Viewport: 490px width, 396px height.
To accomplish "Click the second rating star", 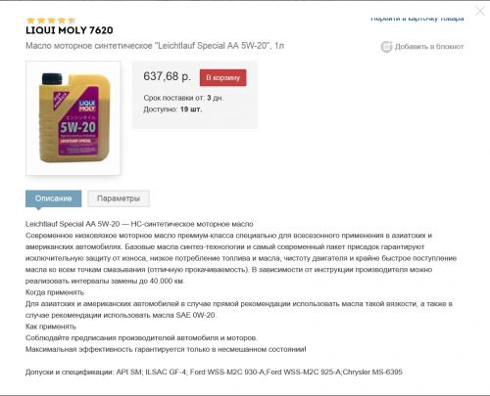I will point(41,21).
